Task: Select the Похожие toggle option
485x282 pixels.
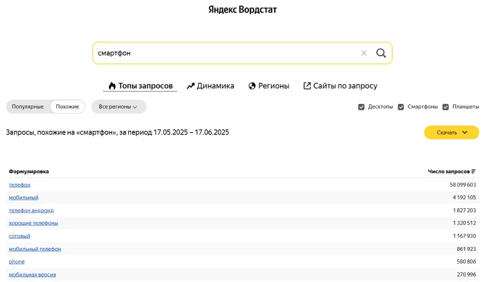Action: click(x=67, y=107)
